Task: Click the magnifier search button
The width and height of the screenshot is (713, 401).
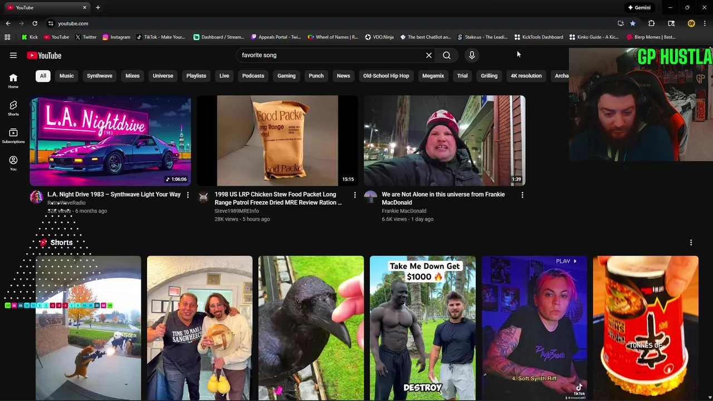Action: coord(447,55)
